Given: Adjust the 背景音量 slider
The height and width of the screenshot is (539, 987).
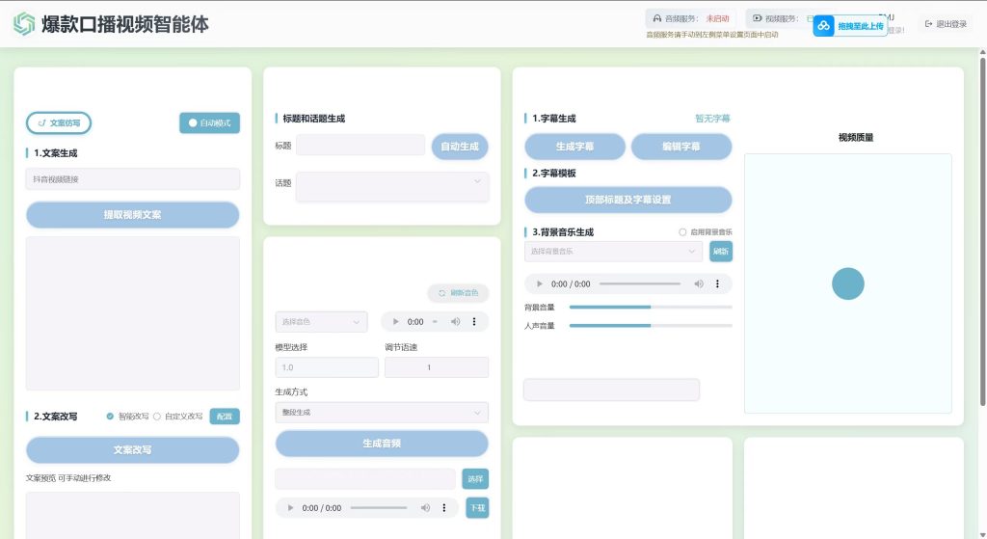Looking at the screenshot, I should [x=651, y=308].
